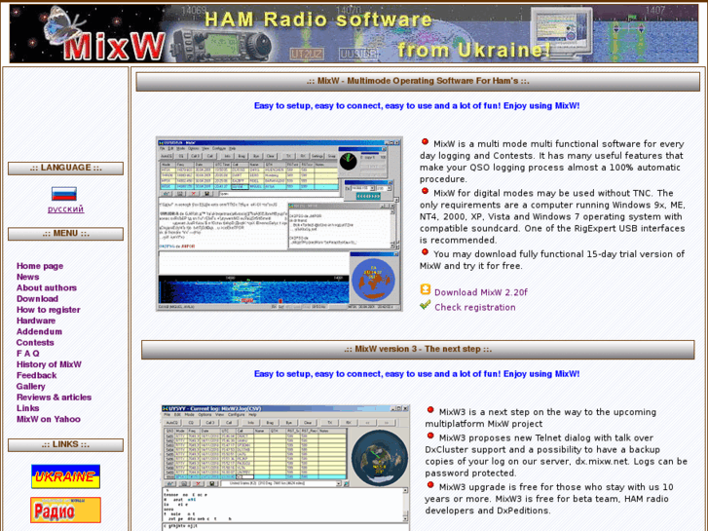The height and width of the screenshot is (531, 708).
Task: Select How to register in menu
Action: click(x=49, y=310)
